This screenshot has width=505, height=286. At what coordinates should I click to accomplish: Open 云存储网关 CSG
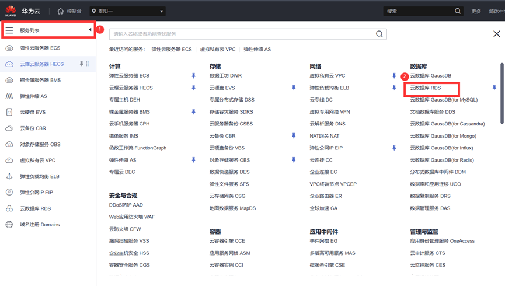click(227, 196)
